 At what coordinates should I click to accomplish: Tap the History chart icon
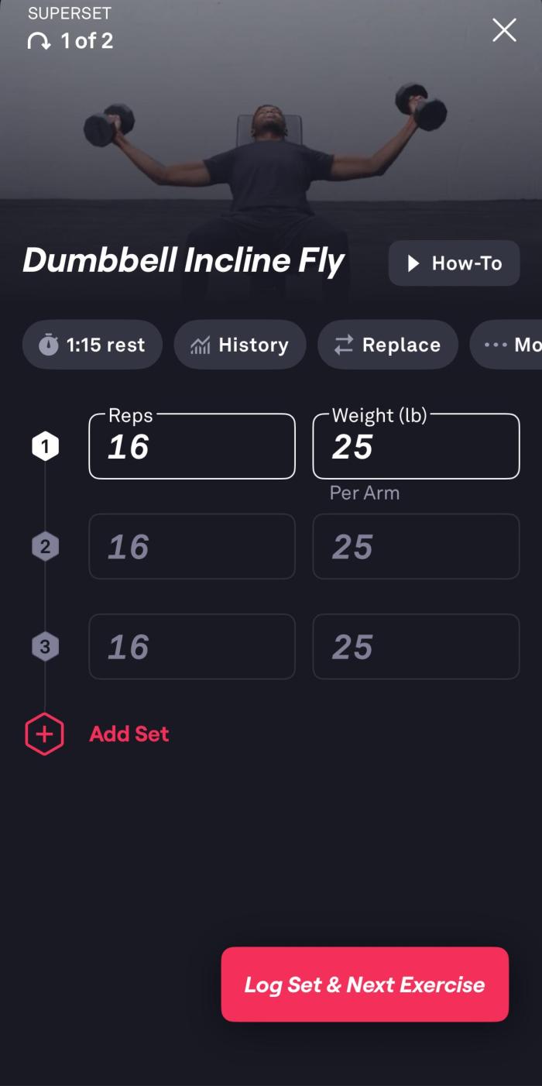tap(200, 345)
